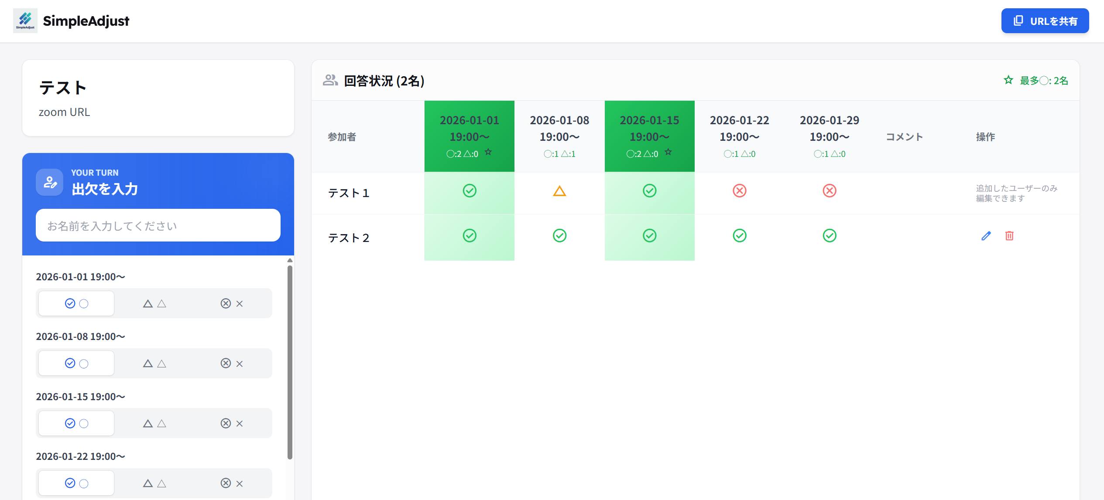Click the star icon beside 最多○: 2名
The height and width of the screenshot is (500, 1104).
pos(1008,80)
